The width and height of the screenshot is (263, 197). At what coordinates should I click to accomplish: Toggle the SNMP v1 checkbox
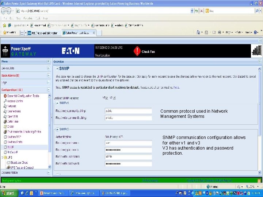point(107,98)
